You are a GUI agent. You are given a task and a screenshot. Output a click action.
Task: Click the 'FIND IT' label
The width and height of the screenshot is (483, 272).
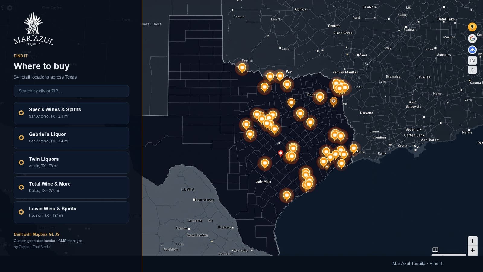click(21, 56)
